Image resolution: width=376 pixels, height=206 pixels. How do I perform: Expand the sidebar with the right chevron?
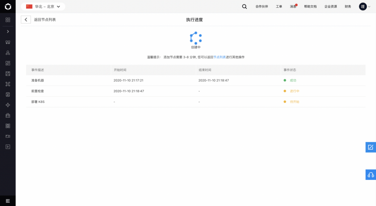coord(8,31)
